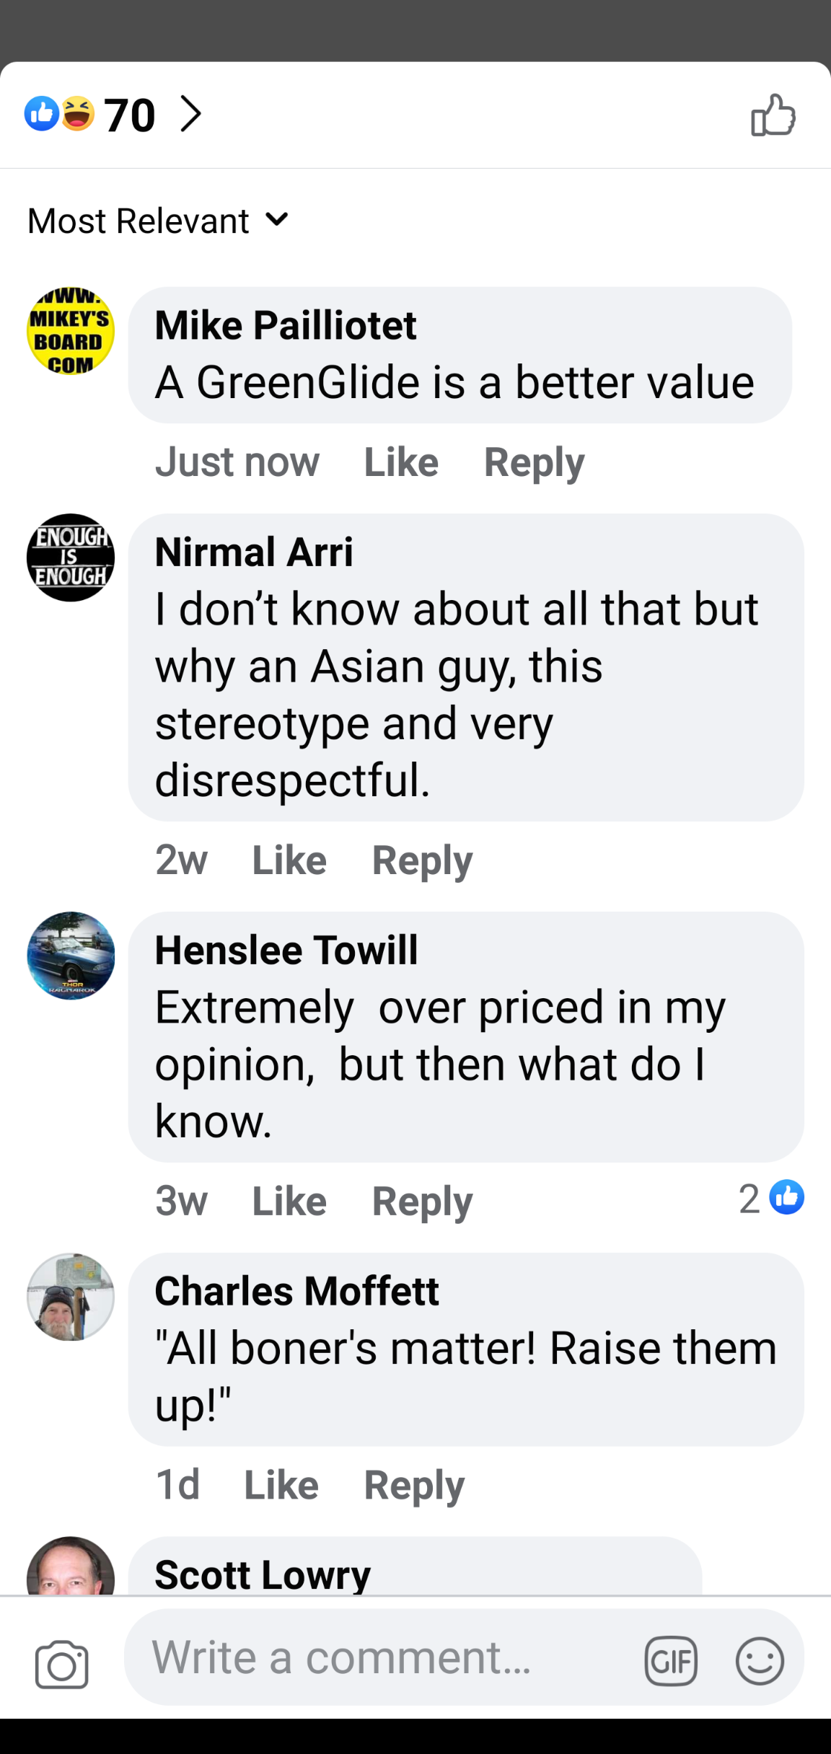
Task: Open the camera icon to attach photo
Action: 62,1664
